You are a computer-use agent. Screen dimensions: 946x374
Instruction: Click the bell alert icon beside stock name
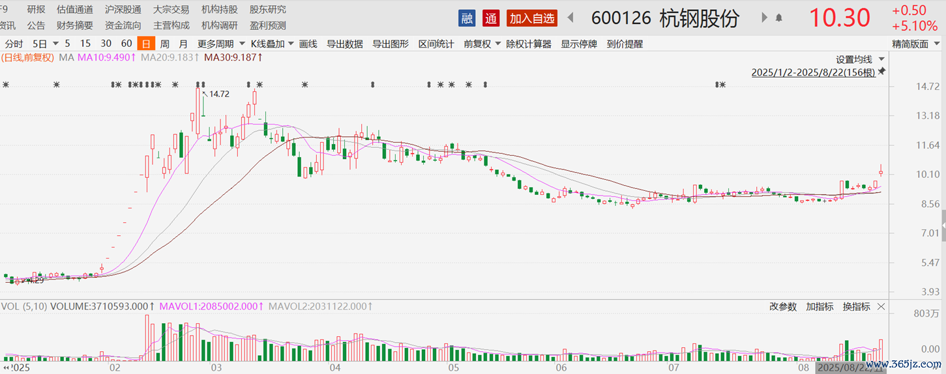click(x=778, y=18)
